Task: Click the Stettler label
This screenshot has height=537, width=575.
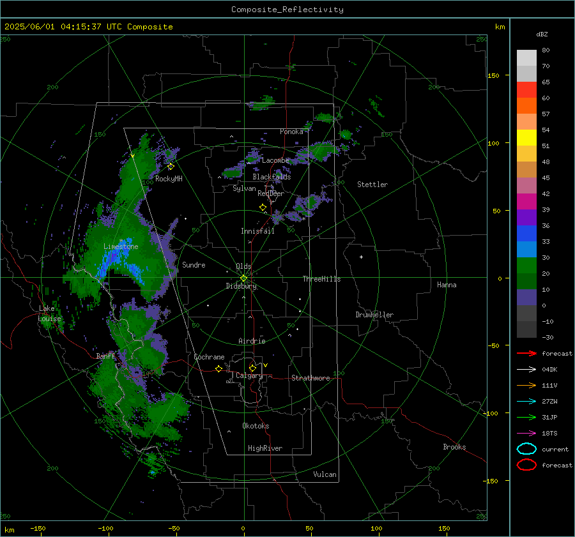Action: pyautogui.click(x=372, y=185)
